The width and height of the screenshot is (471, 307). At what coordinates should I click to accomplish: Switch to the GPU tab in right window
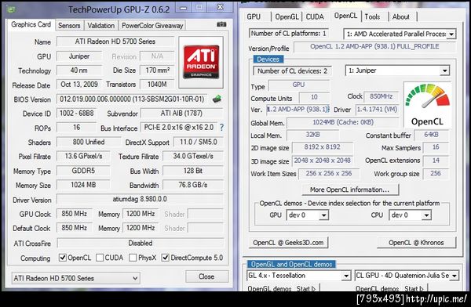(254, 16)
